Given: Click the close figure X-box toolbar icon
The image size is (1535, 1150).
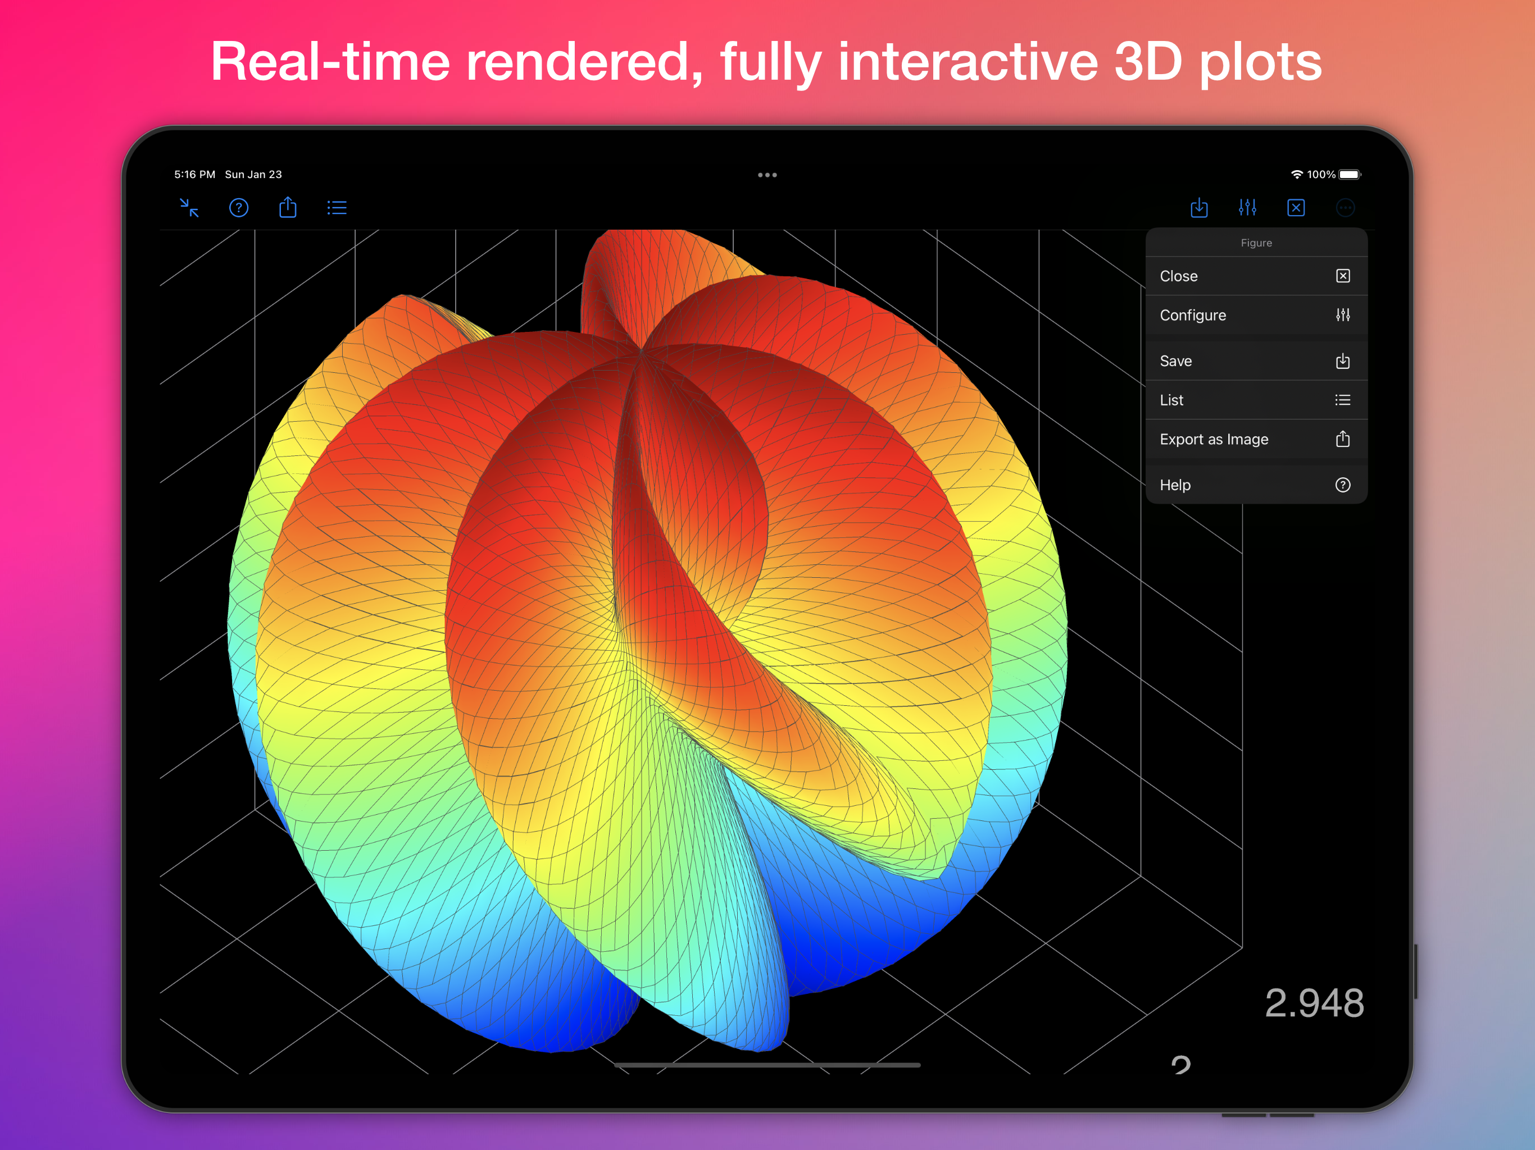Looking at the screenshot, I should coord(1296,207).
